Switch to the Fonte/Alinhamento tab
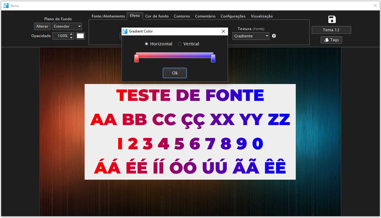Image resolution: width=381 pixels, height=218 pixels. (108, 16)
